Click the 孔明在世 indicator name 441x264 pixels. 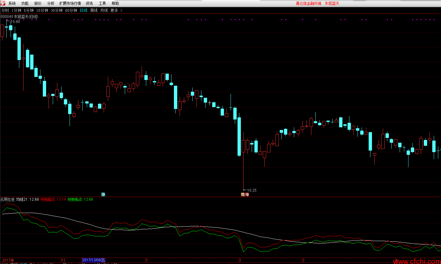tap(8, 199)
